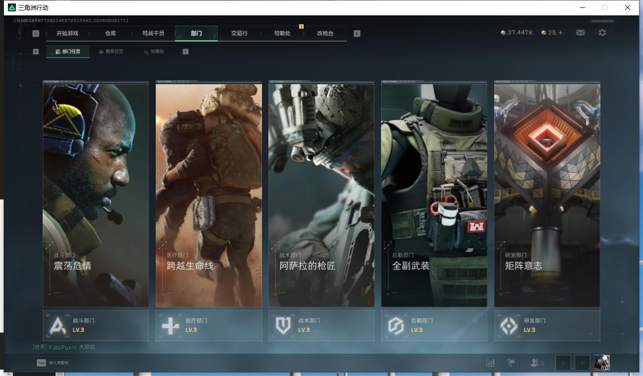Click the 研发部门 LV.3 level panel

tap(547, 325)
